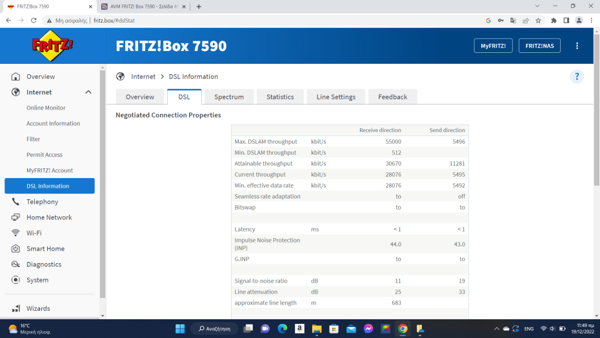Click the main page vertical scrollbar
The height and width of the screenshot is (338, 600).
coord(597,110)
